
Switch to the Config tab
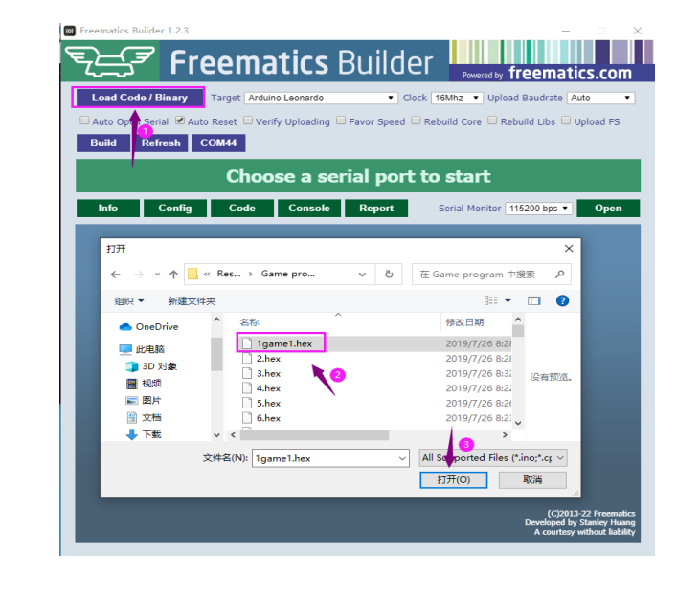click(x=175, y=209)
